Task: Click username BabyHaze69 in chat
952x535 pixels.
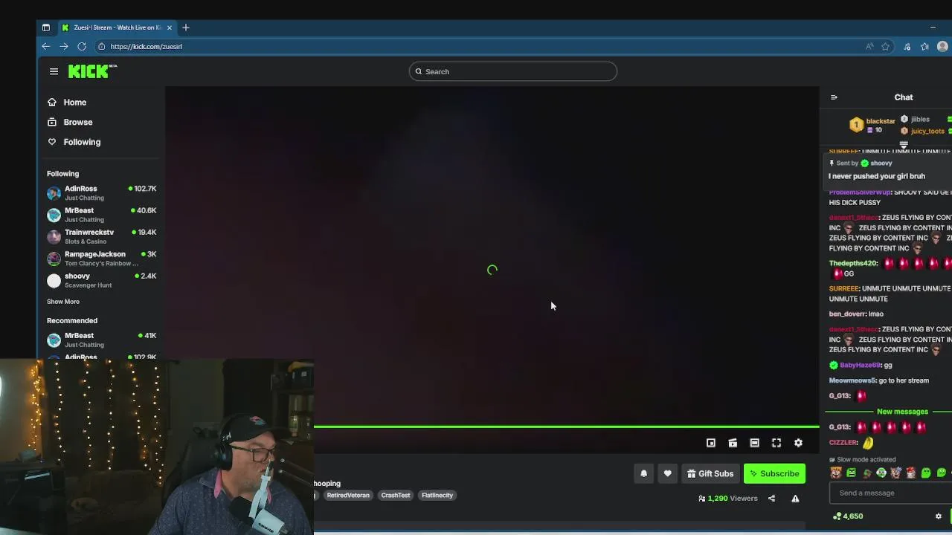Action: pos(860,365)
